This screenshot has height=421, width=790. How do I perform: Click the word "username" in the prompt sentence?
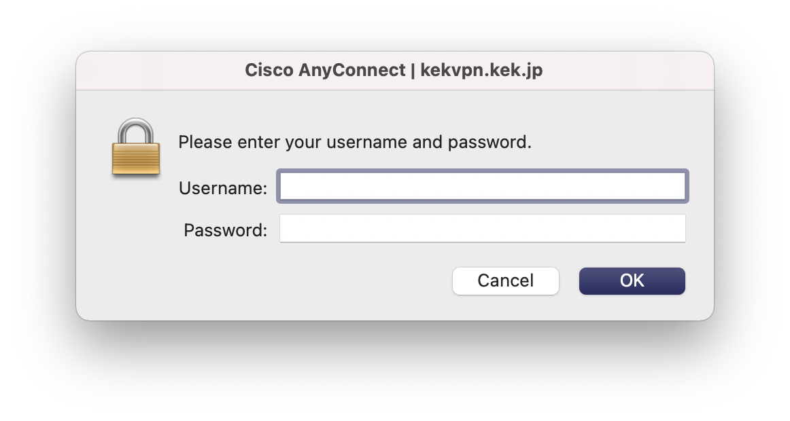pos(366,143)
